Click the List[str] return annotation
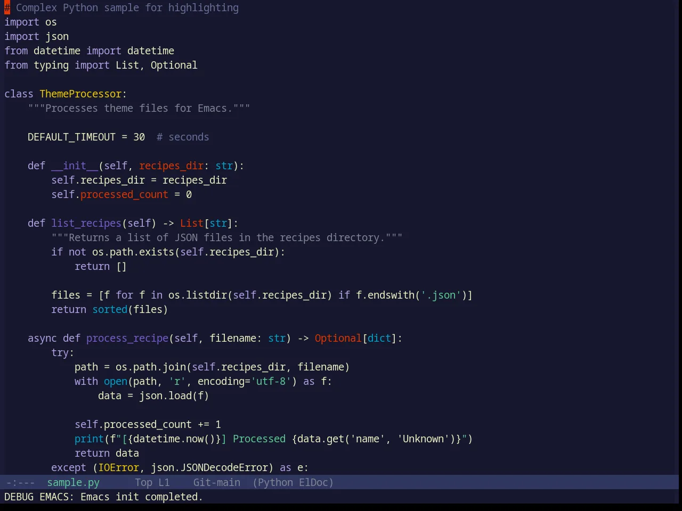Viewport: 682px width, 511px height. point(206,223)
